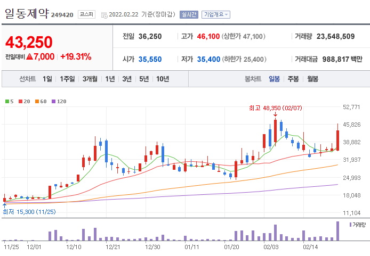The width and height of the screenshot is (370, 256).
Task: Switch to 주봉 weekly candle chart
Action: [x=293, y=79]
